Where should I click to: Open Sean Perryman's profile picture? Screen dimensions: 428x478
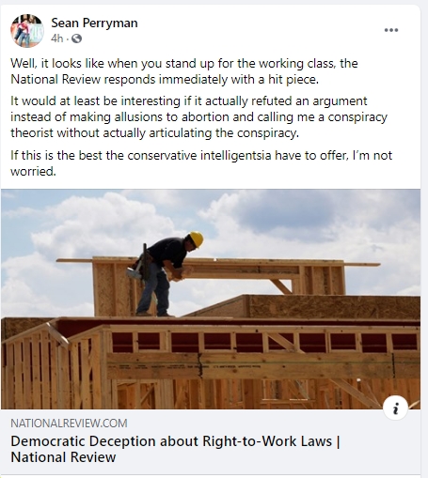click(x=27, y=31)
